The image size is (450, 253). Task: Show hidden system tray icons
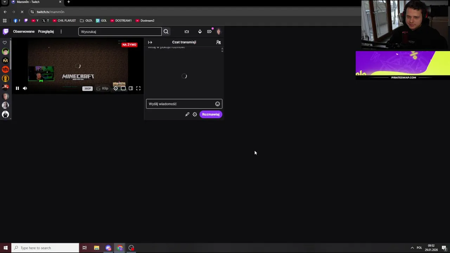click(412, 248)
